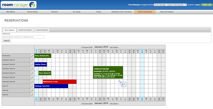
Task: Click the Search button
Action: pos(6,41)
